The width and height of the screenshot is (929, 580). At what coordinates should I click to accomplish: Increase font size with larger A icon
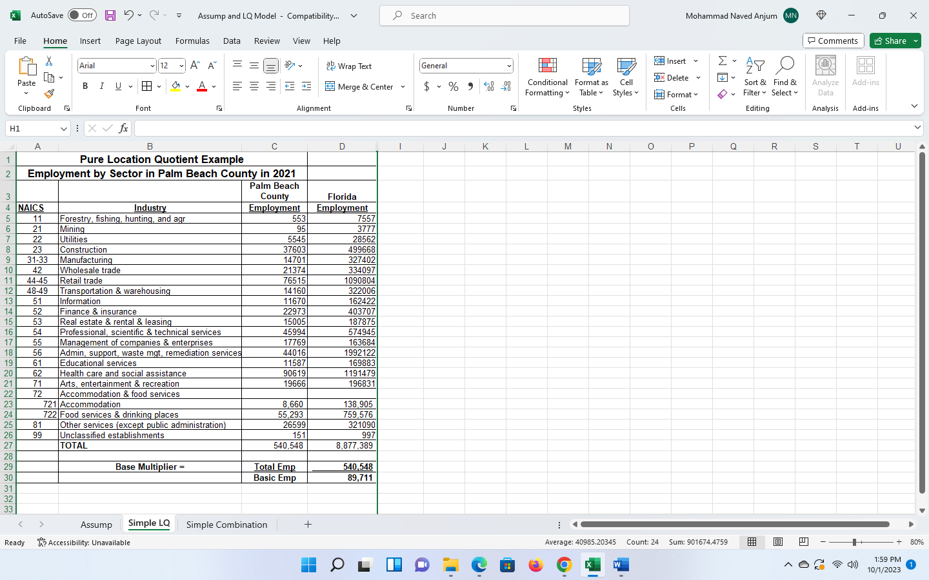[195, 66]
